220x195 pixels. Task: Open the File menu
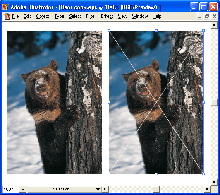coord(15,16)
